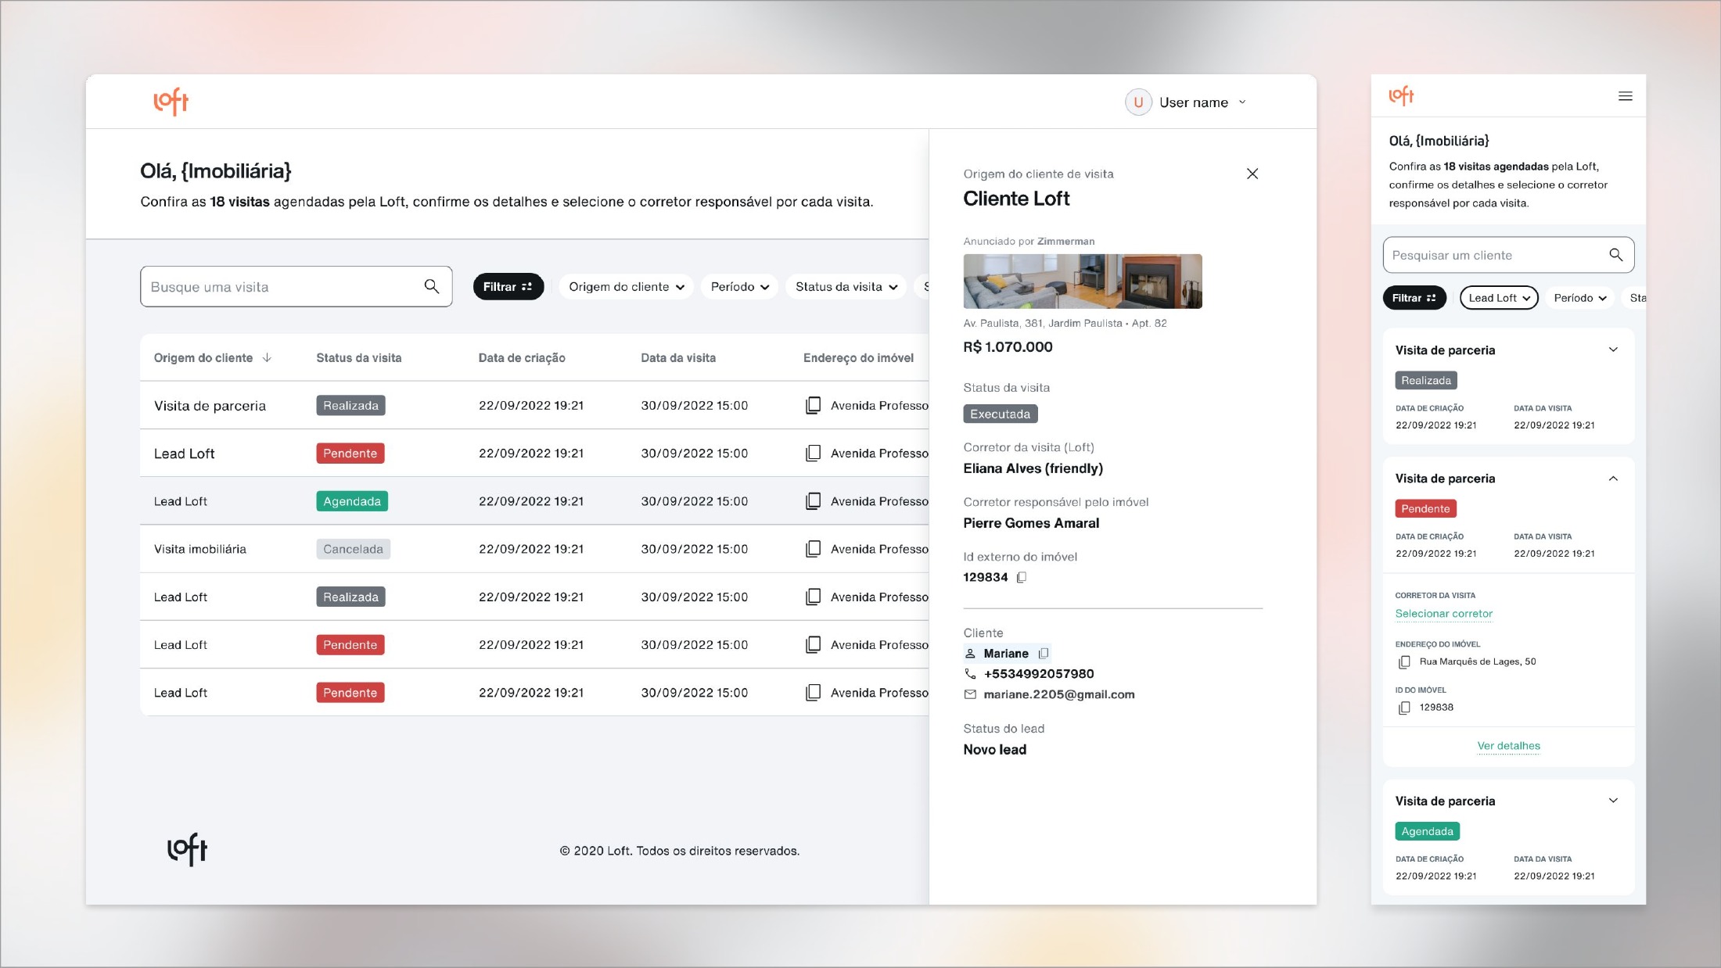Copy address in Visita imobiliária row
The width and height of the screenshot is (1721, 968).
tap(814, 549)
